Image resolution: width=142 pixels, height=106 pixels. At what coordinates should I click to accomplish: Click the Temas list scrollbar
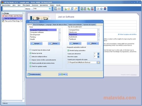click(x=60, y=35)
